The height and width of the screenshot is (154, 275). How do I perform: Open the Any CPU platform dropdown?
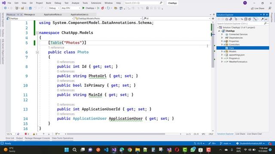click(71, 8)
